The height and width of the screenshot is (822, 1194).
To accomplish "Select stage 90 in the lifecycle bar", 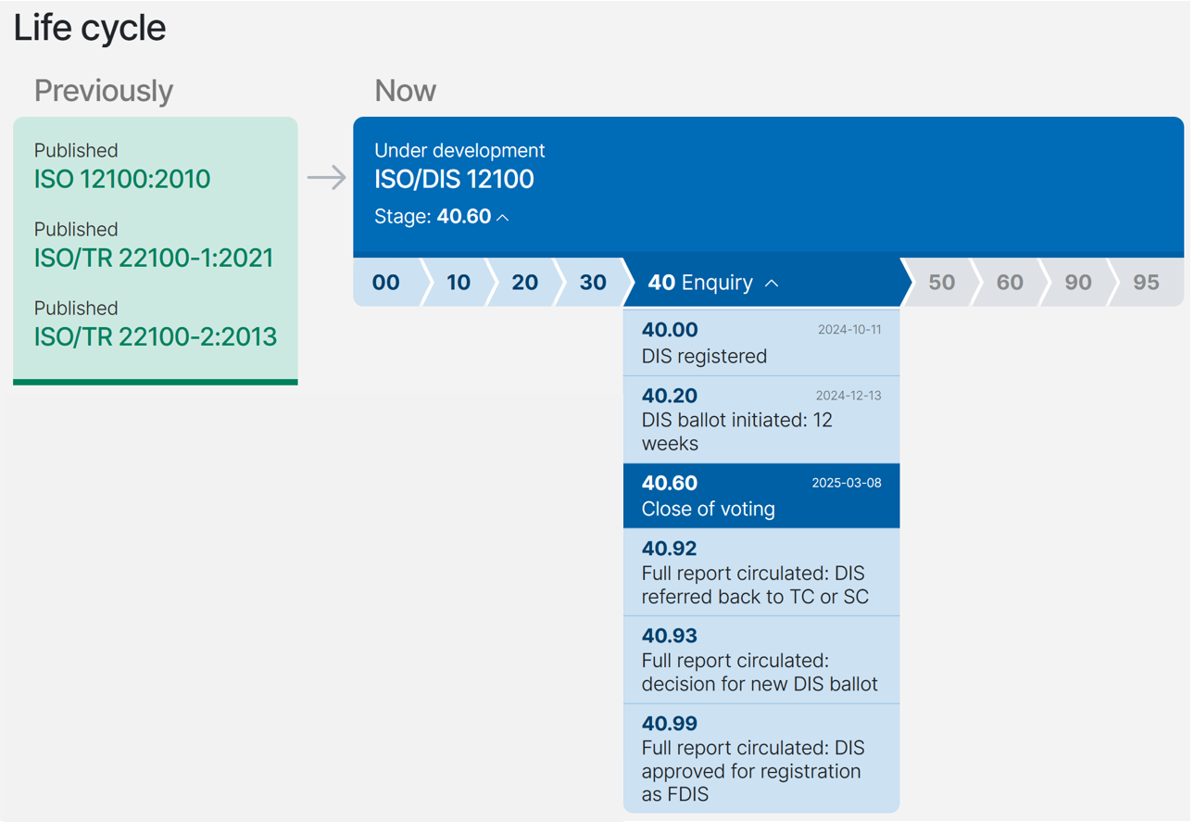I will [1075, 282].
